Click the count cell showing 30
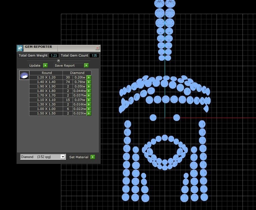The height and width of the screenshot is (210, 256). 68,77
